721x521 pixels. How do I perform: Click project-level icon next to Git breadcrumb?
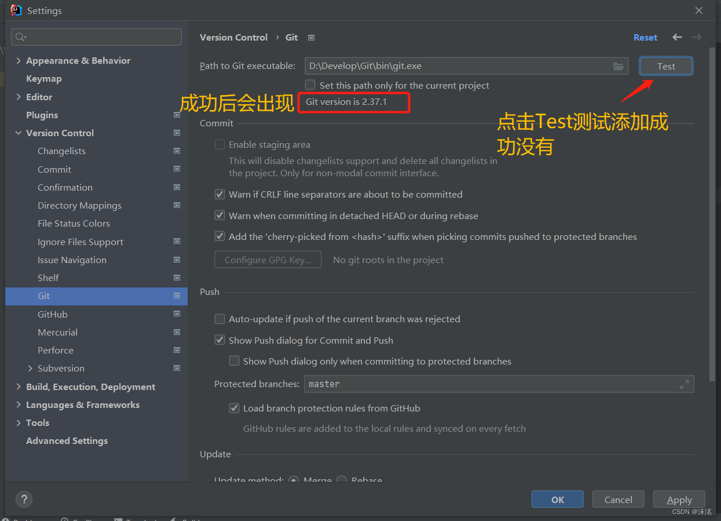pyautogui.click(x=311, y=38)
